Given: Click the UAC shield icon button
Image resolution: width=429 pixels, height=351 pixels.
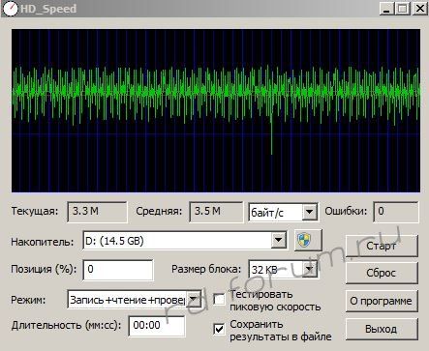Looking at the screenshot, I should click(x=308, y=240).
